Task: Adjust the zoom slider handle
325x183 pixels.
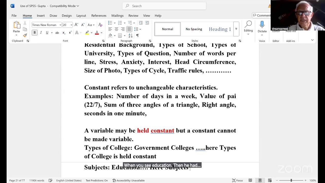Action: click(x=291, y=180)
